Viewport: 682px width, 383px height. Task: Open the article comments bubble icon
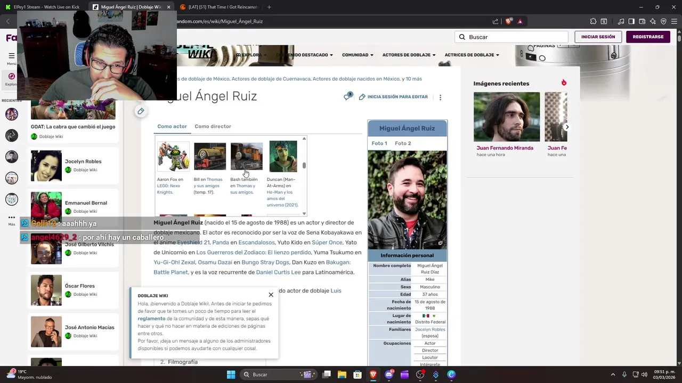pyautogui.click(x=348, y=97)
